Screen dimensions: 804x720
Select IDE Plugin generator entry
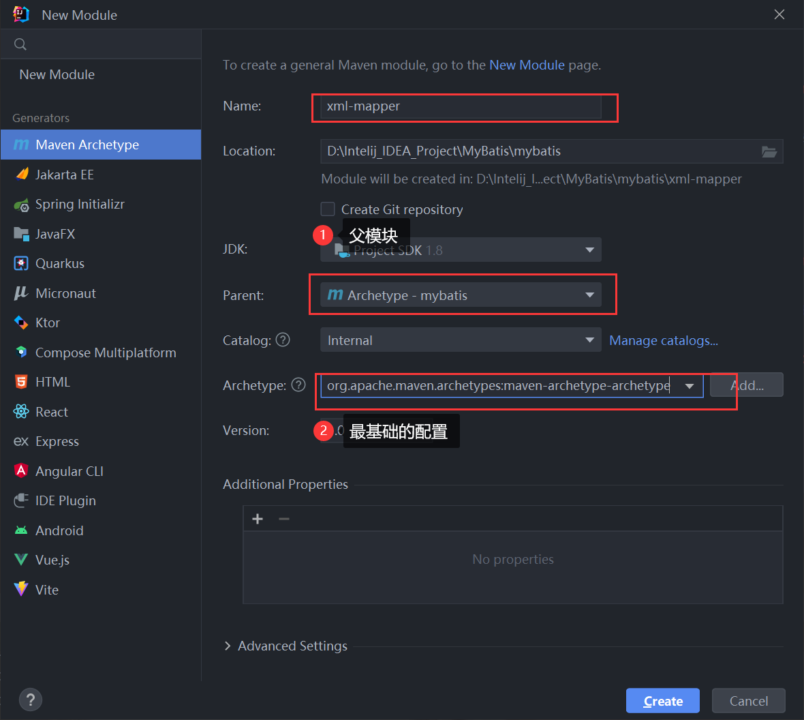(101, 500)
